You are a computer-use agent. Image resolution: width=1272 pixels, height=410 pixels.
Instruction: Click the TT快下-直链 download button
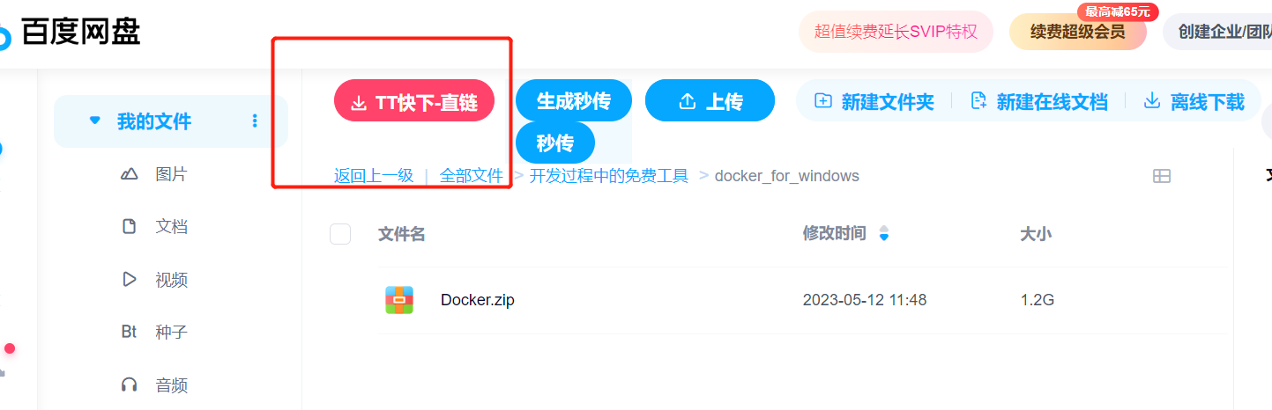[414, 101]
